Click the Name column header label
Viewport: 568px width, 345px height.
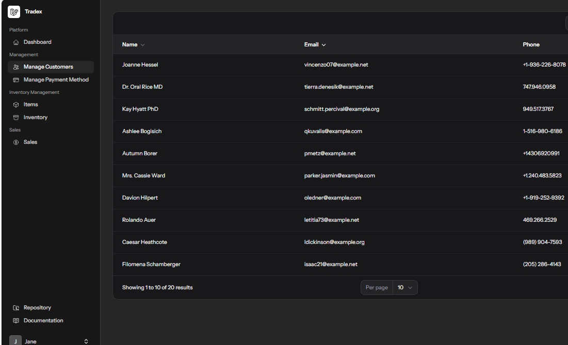click(x=129, y=44)
